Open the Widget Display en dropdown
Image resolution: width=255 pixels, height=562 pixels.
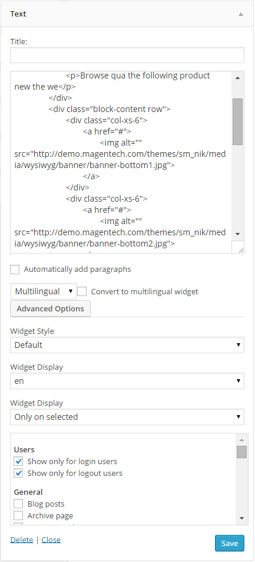pyautogui.click(x=127, y=381)
